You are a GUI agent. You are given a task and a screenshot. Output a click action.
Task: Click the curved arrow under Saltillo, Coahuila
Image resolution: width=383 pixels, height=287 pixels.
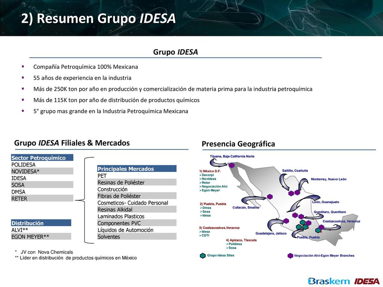pyautogui.click(x=284, y=182)
